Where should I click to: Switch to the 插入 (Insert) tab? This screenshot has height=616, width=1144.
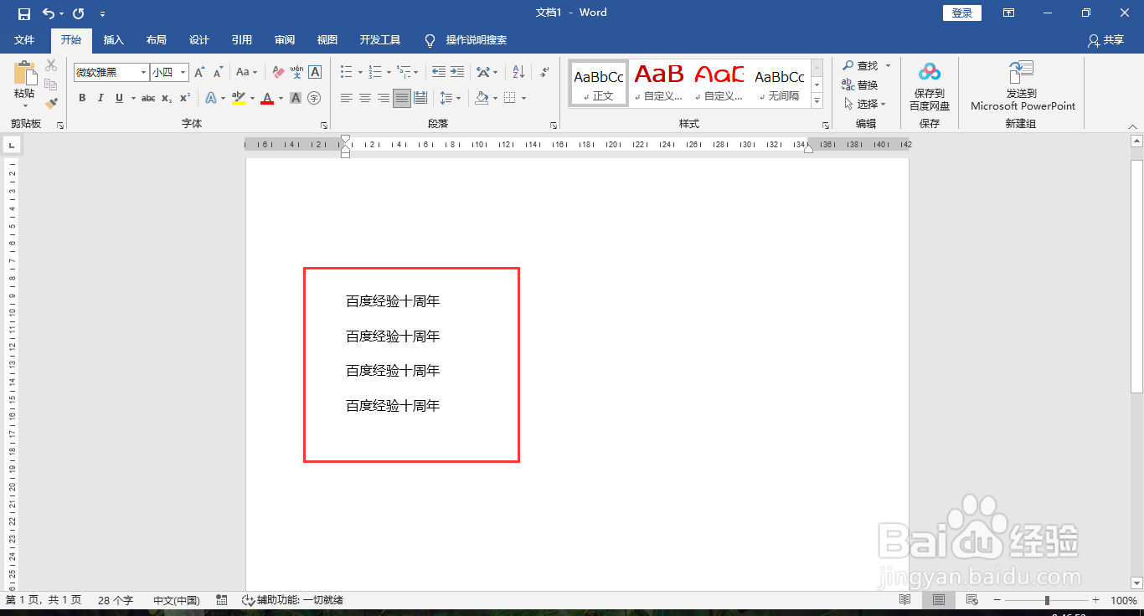coord(113,39)
